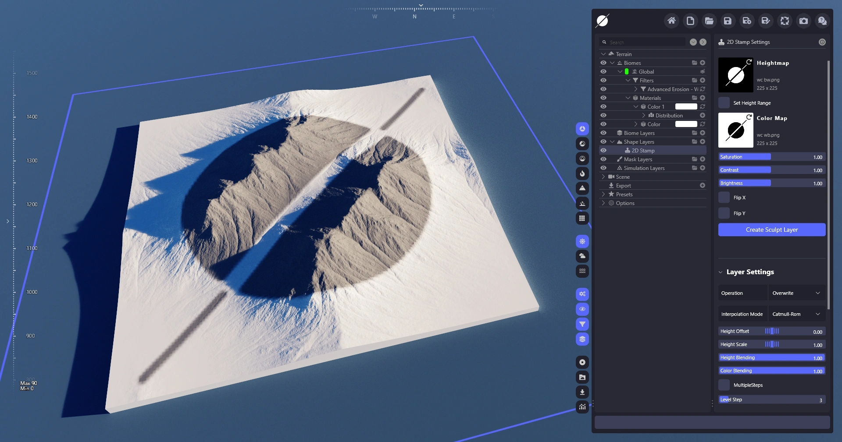Hide the 2D Stamp layer with the eye icon
The height and width of the screenshot is (442, 842).
click(603, 150)
